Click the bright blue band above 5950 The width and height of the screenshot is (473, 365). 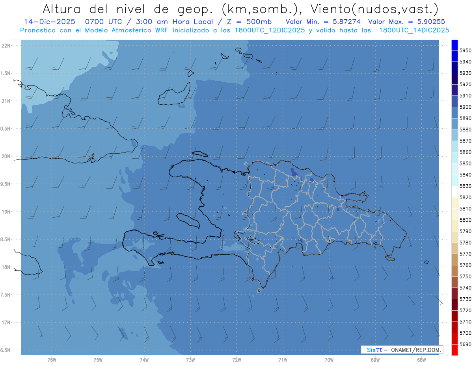[x=454, y=45]
